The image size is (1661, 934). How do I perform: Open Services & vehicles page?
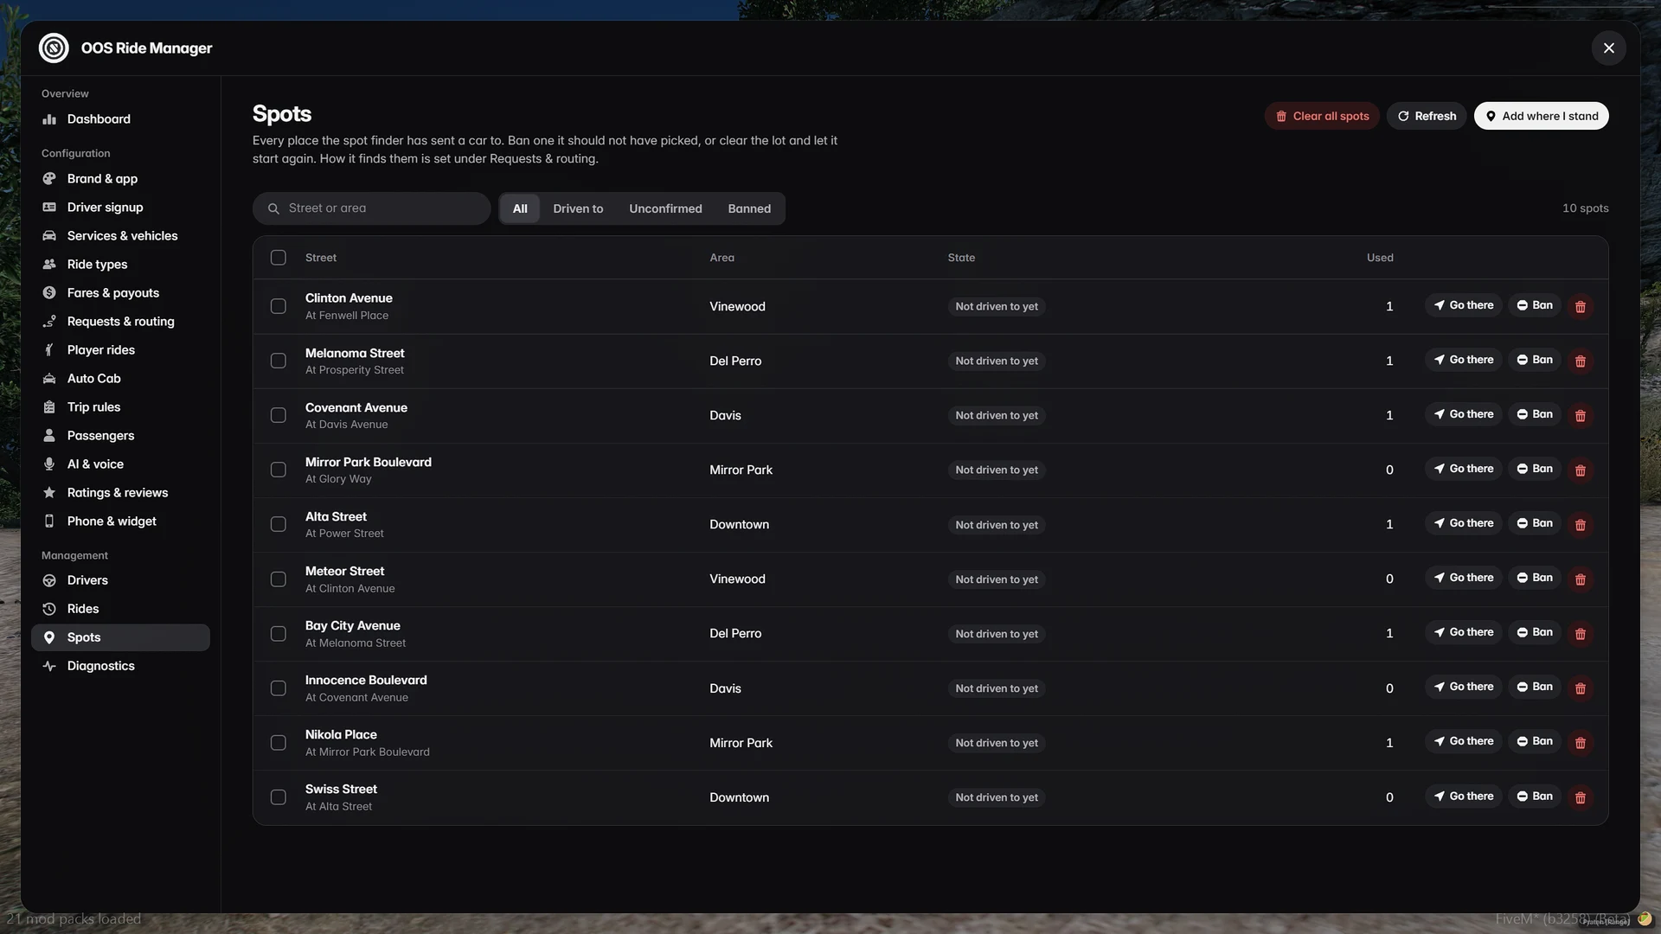120,236
